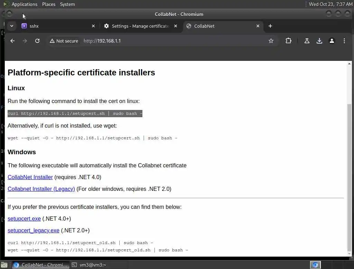The height and width of the screenshot is (269, 354).
Task: Open the Extensions puzzle icon
Action: 288,41
